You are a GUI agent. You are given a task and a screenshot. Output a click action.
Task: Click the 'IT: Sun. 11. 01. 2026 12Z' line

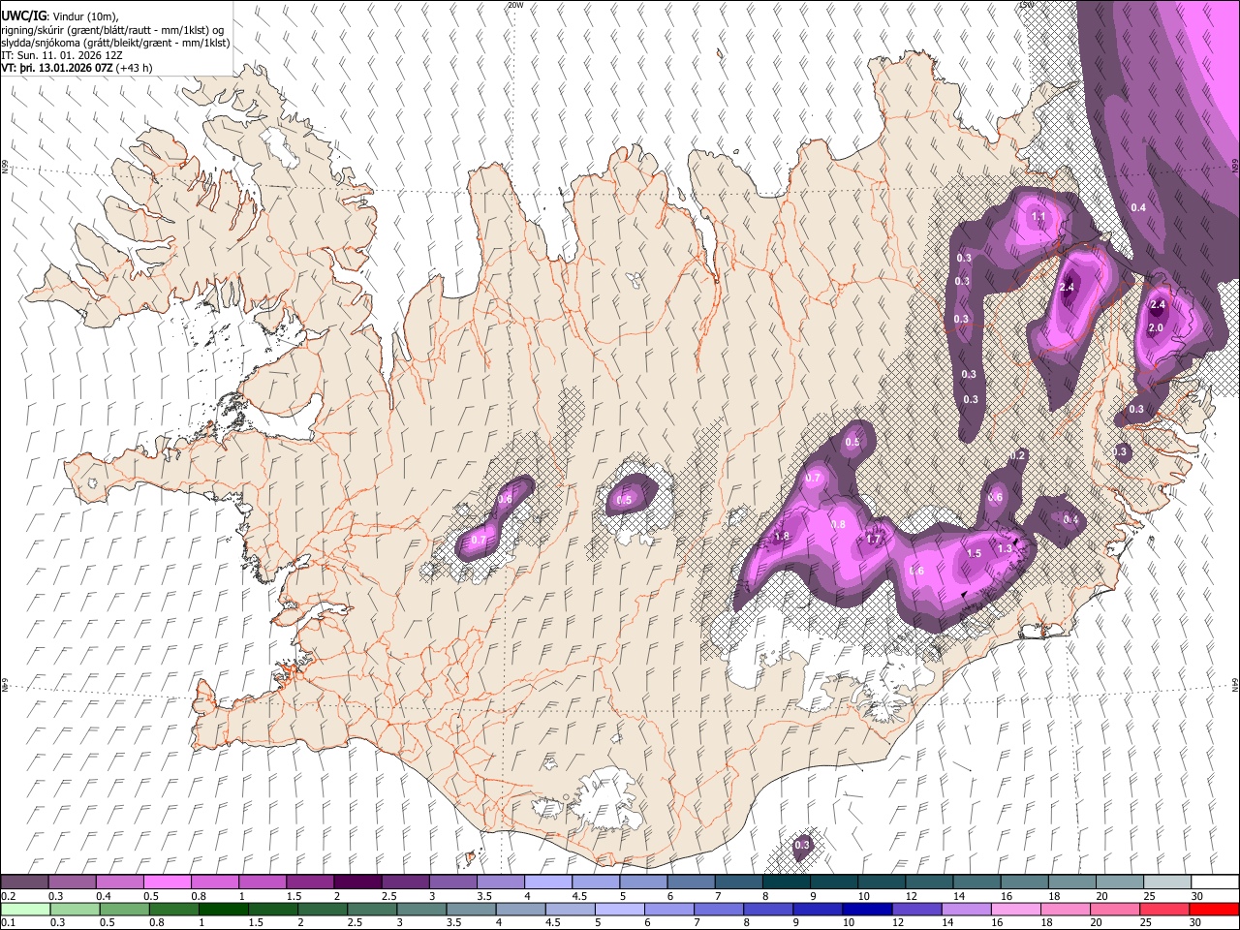tap(62, 55)
